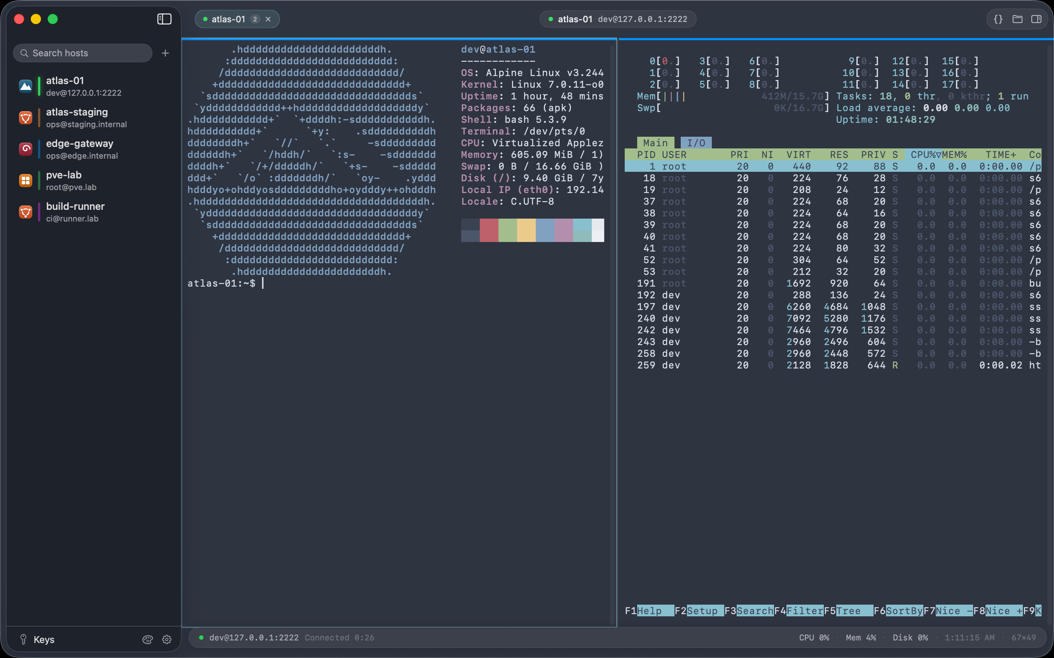Click the Mem 4% status indicator
The image size is (1054, 658).
coord(861,637)
